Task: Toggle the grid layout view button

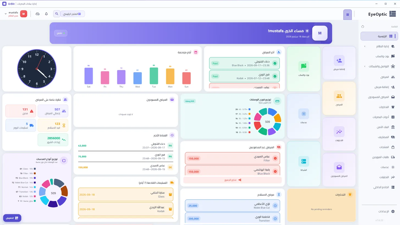Action: click(x=347, y=15)
